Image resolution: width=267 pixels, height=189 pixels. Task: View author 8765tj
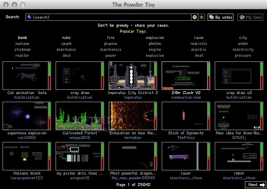coord(239,138)
